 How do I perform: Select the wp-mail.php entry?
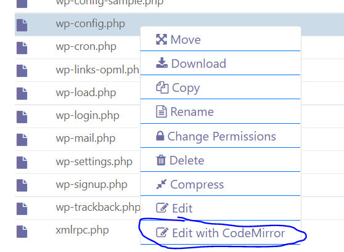click(x=85, y=139)
